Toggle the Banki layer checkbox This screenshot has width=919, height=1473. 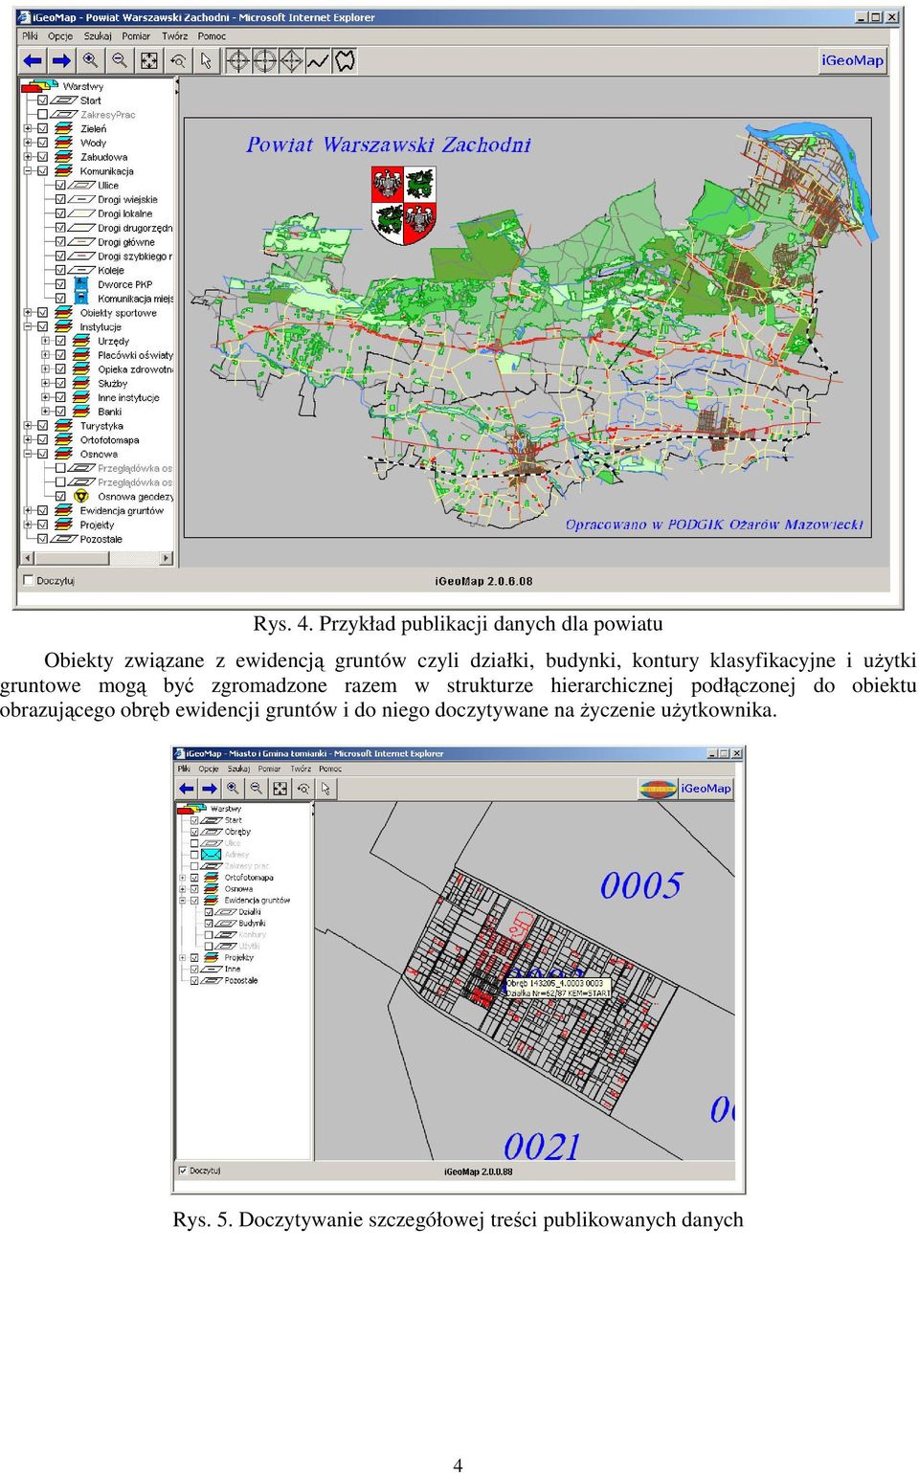tap(60, 412)
